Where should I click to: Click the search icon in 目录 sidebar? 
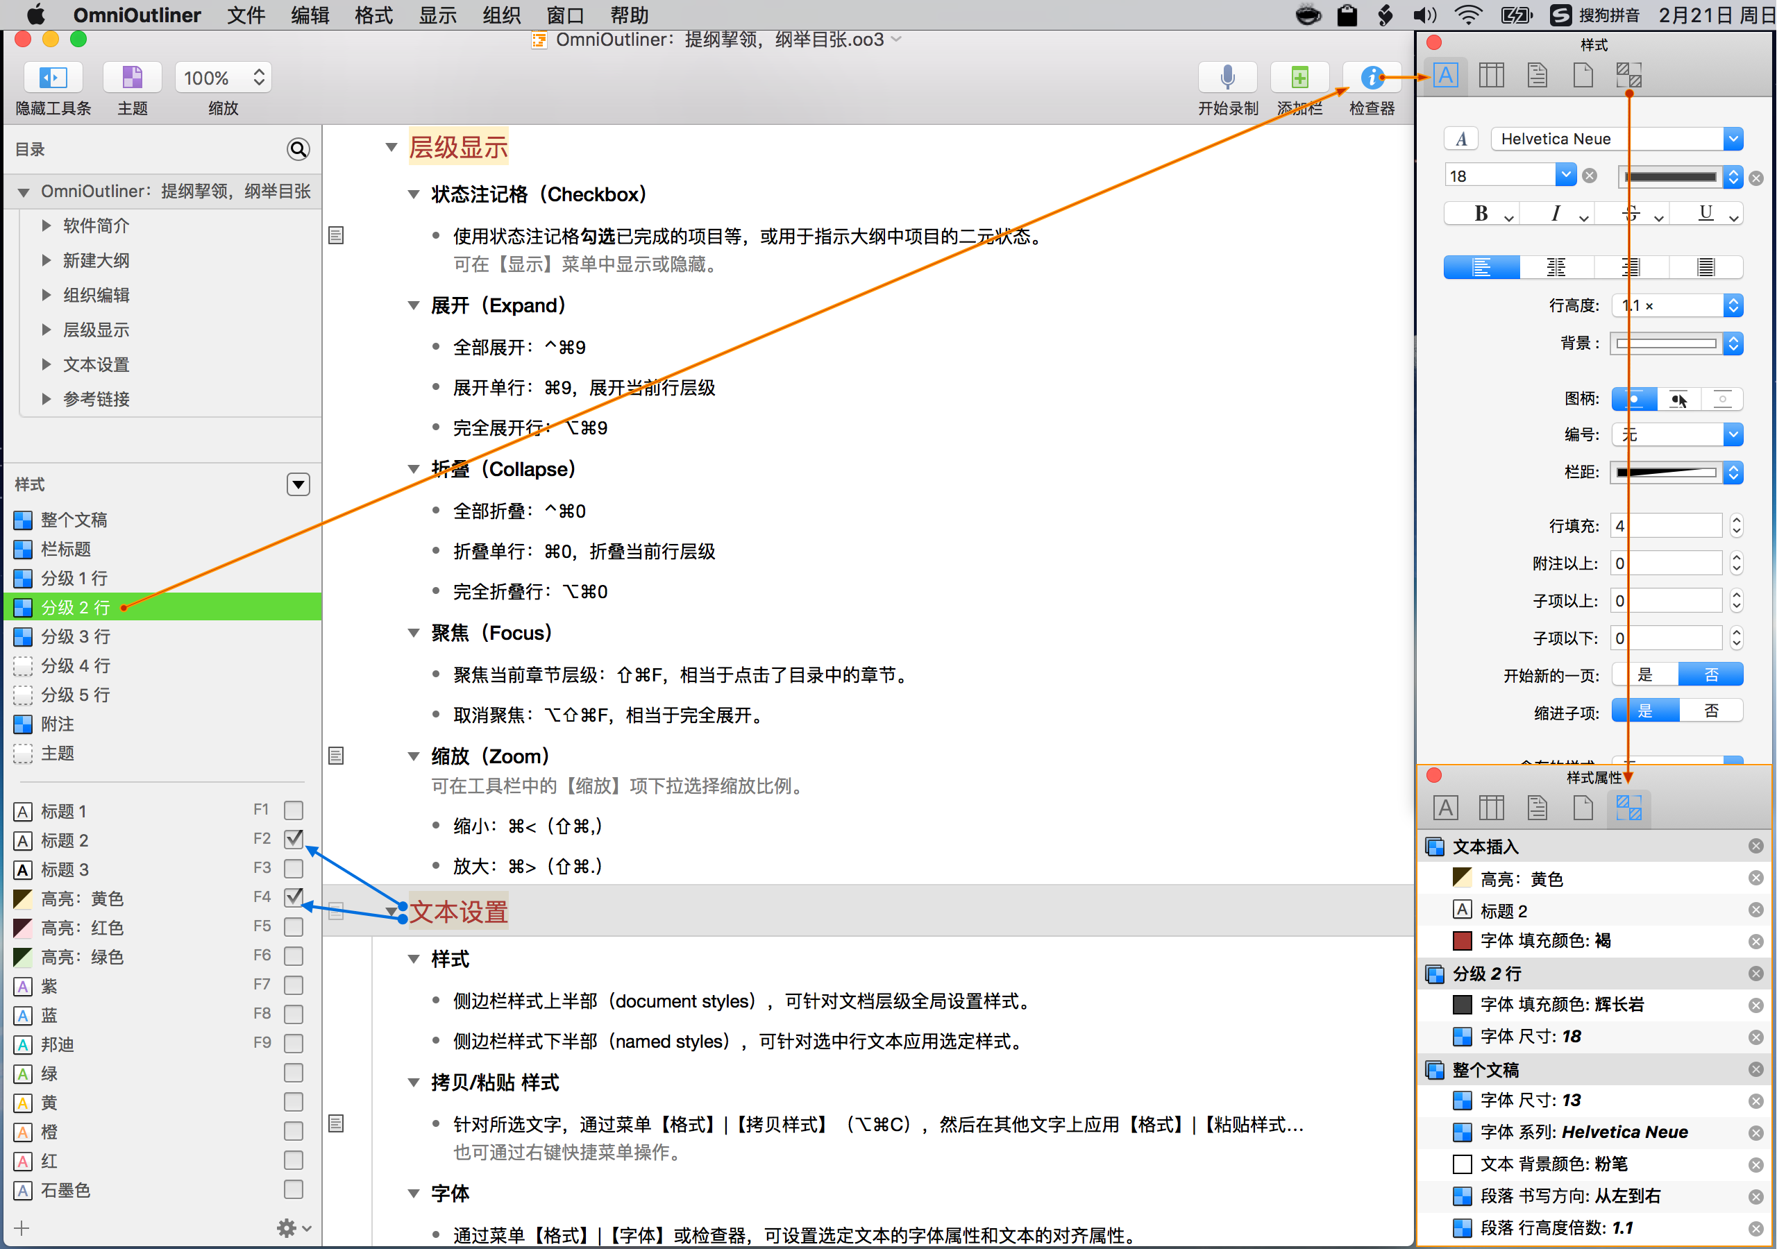pos(298,148)
